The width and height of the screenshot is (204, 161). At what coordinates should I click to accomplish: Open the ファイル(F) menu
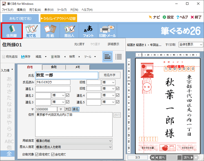8,10
